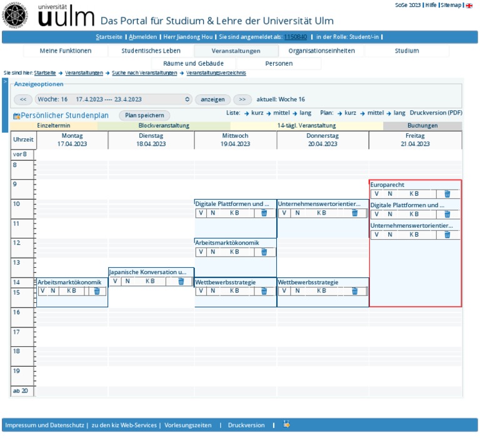Image resolution: width=480 pixels, height=440 pixels.
Task: Click the calendar icon beside Persönlicher Stundenplan
Action: (16, 116)
